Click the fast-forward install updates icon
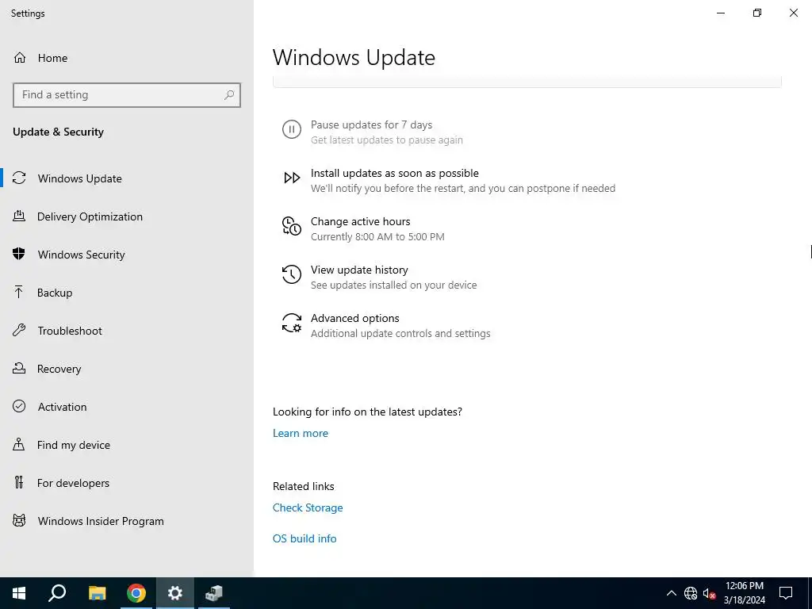 292,178
